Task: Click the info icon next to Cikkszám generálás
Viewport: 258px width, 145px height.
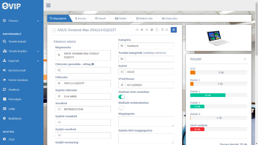Action: coord(93,64)
